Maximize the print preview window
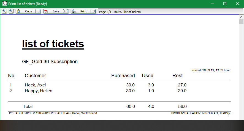 click(225, 4)
